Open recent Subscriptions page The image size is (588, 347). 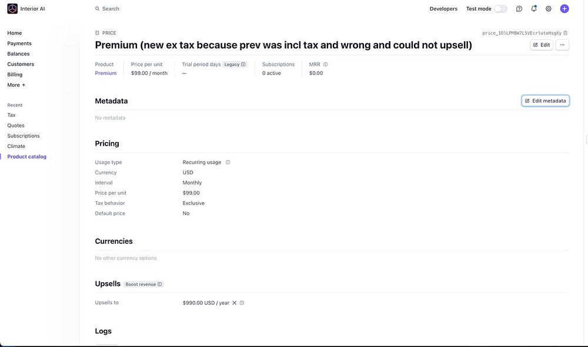click(24, 136)
